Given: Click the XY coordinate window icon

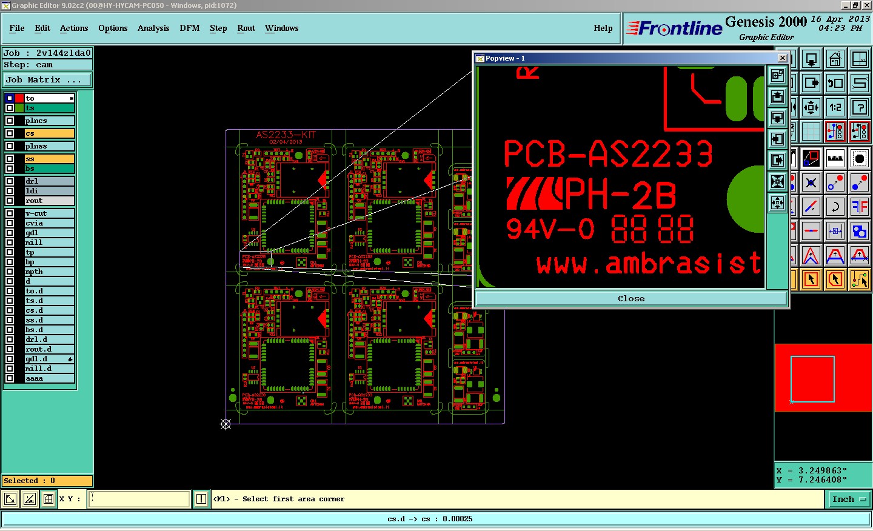Looking at the screenshot, I should 860,59.
